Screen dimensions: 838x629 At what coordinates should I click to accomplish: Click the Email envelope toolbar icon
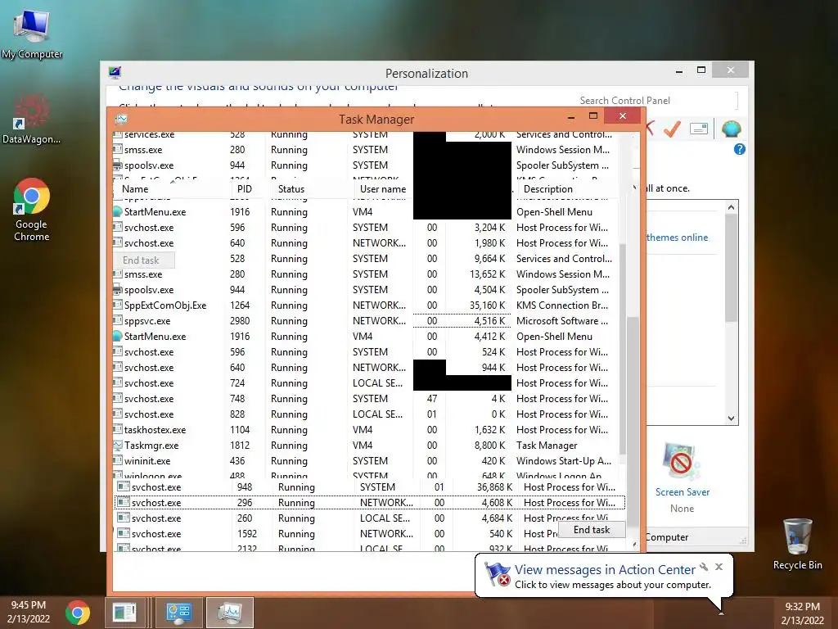699,129
